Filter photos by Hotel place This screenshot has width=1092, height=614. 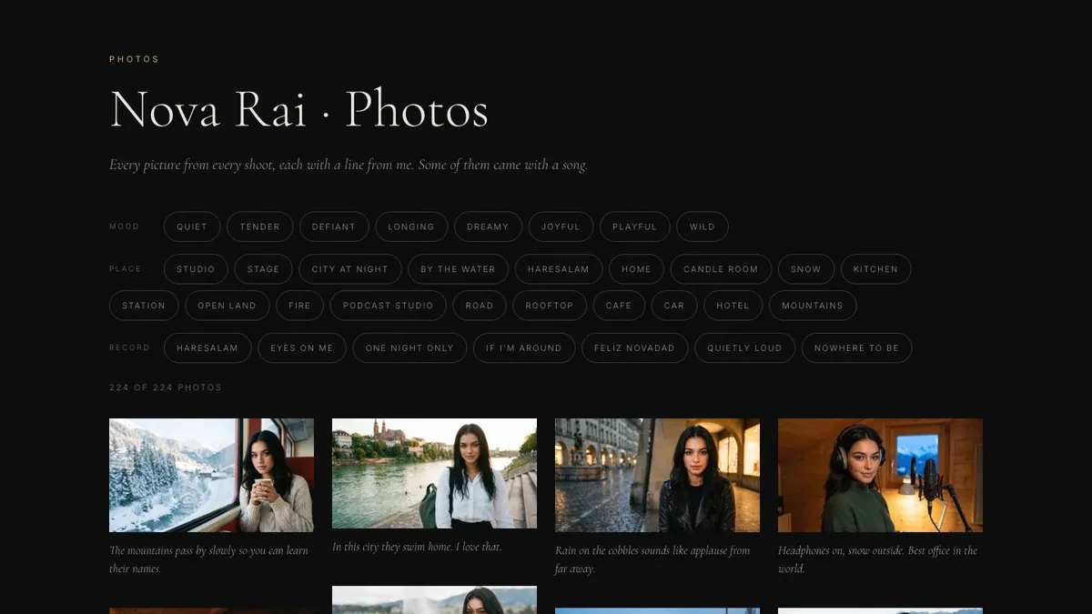(x=733, y=306)
